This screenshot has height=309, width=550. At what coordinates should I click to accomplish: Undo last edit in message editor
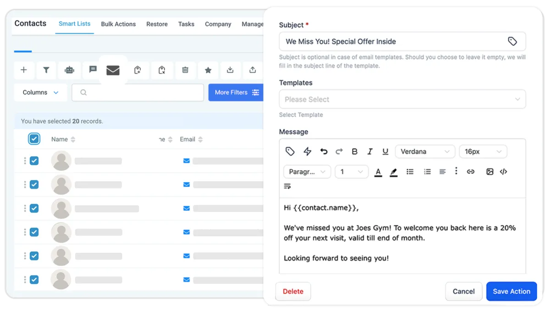tap(324, 152)
